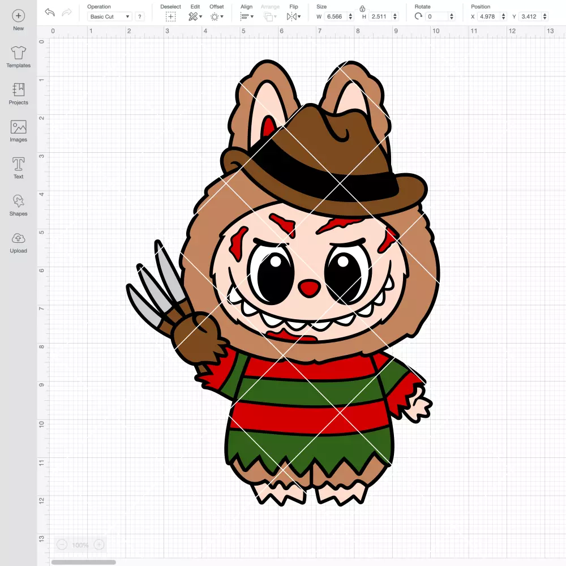Image resolution: width=566 pixels, height=566 pixels.
Task: Adjust the X position stepper
Action: coord(504,16)
